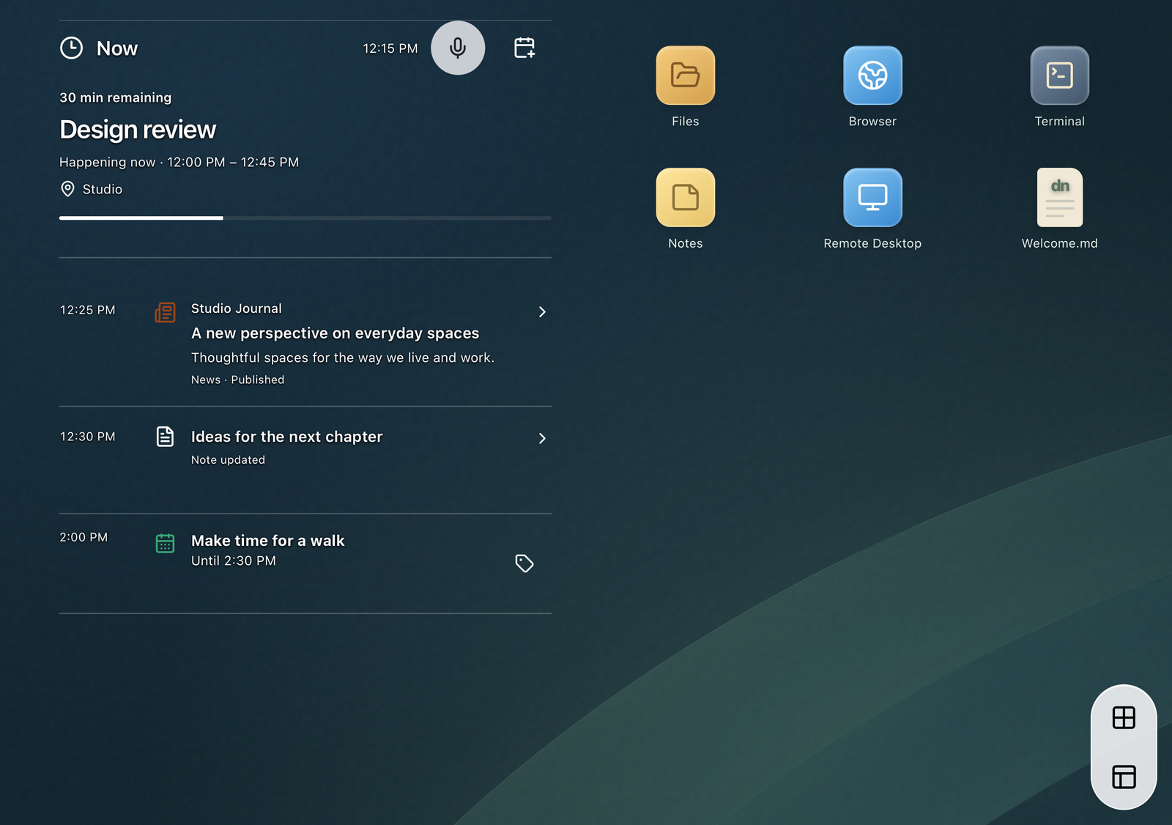Open note Ideas for the next chapter
The width and height of the screenshot is (1172, 825).
pyautogui.click(x=286, y=437)
